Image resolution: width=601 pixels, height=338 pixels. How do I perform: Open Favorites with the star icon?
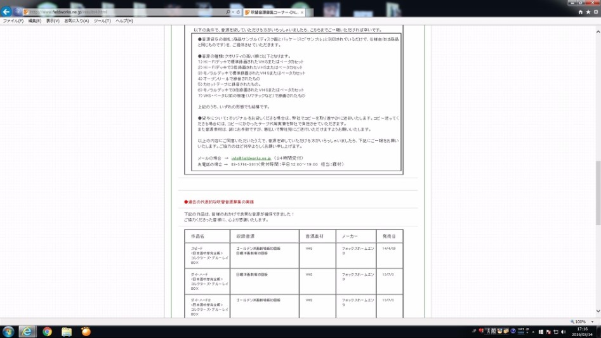588,12
